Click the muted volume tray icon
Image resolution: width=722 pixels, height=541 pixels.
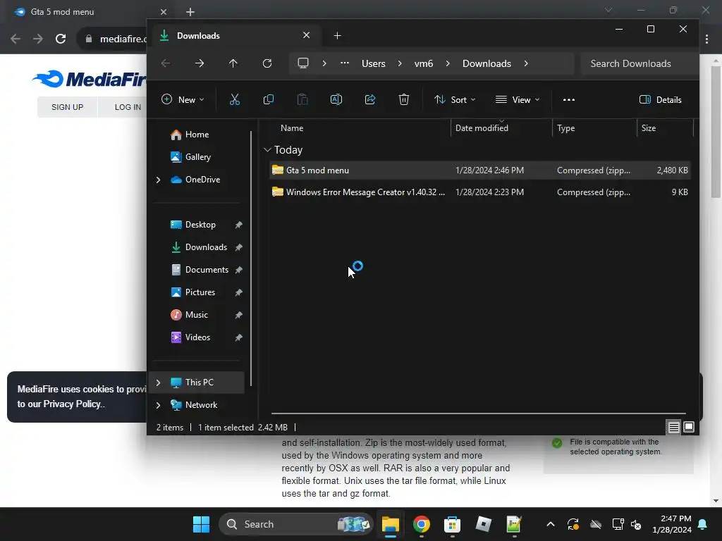pyautogui.click(x=636, y=524)
